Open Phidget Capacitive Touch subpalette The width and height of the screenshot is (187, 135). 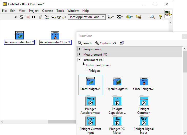point(117,105)
